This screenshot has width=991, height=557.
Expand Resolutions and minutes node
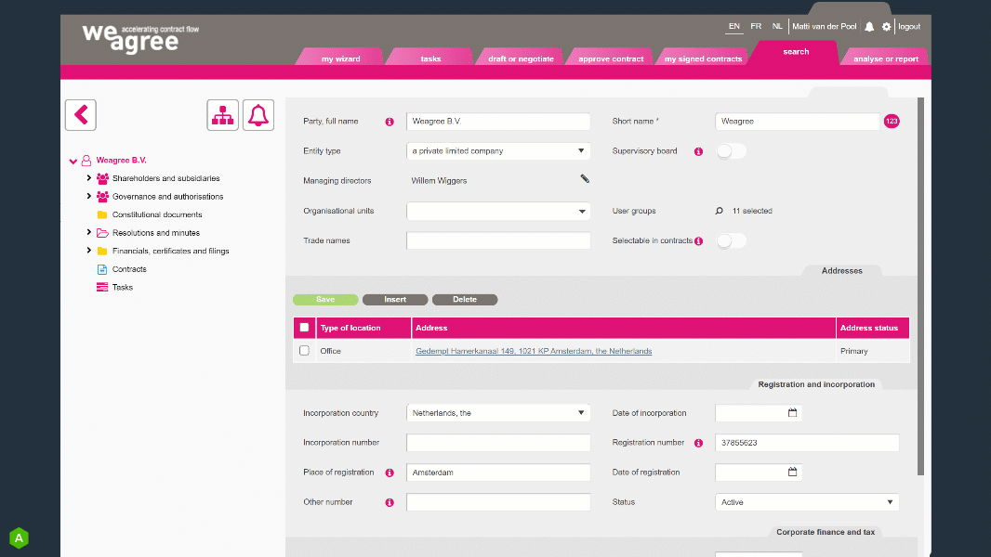(88, 232)
